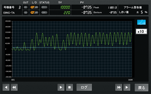The image size is (151, 94).
Task: Toggle the OUT 1 indicator
Action: click(26, 7)
